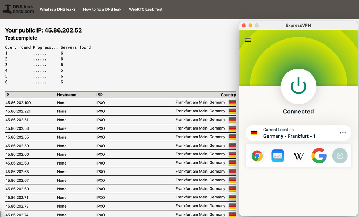This screenshot has height=217, width=359.
Task: Click Frankfurt am Main, Germany for 45.86.202.51
Action: [200, 120]
